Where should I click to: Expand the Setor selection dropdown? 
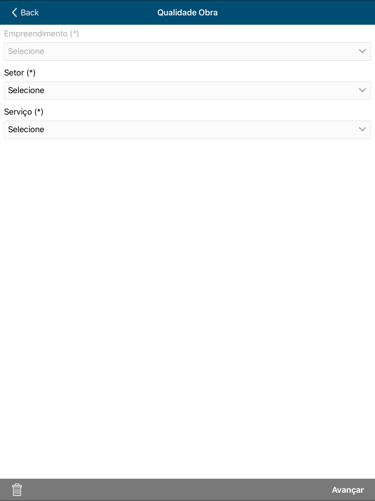point(187,91)
